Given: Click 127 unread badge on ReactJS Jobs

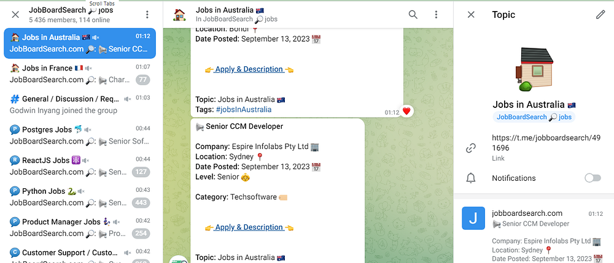Looking at the screenshot, I should pos(141,172).
